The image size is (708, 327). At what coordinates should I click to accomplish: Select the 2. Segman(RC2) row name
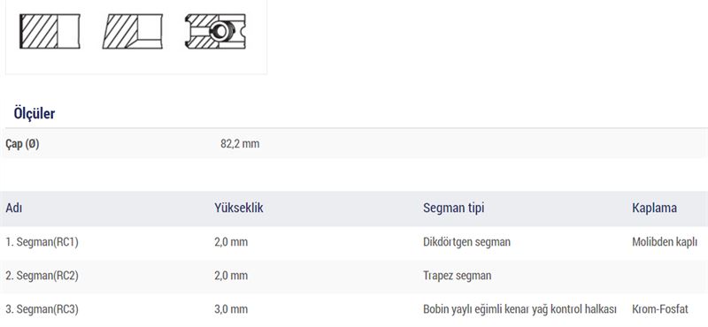tap(42, 276)
